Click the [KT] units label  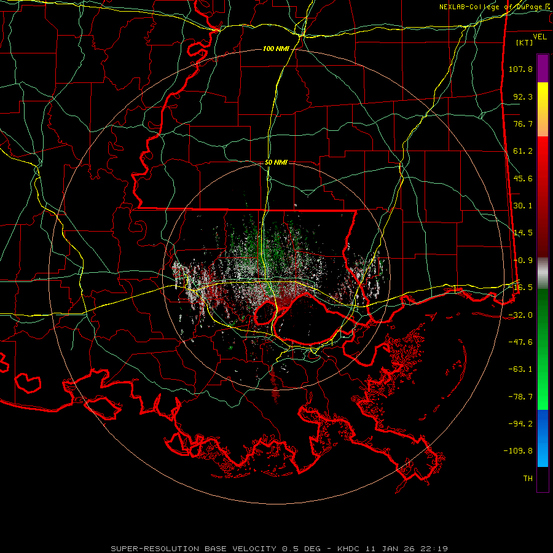[x=525, y=42]
